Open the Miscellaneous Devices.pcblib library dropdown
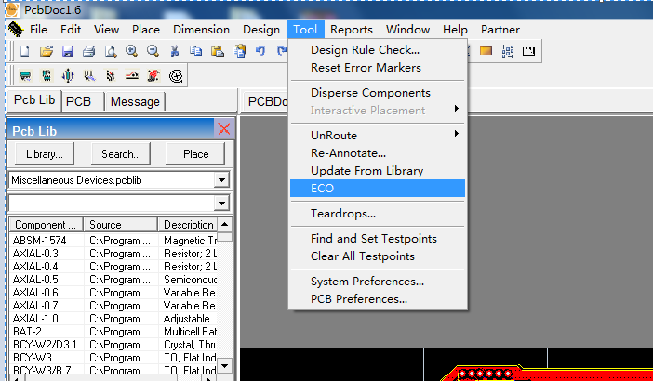This screenshot has width=653, height=381. [x=221, y=179]
